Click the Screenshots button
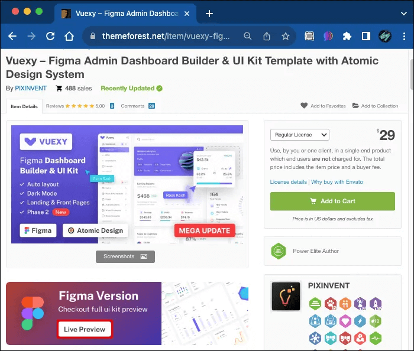414x351 pixels. pos(125,256)
